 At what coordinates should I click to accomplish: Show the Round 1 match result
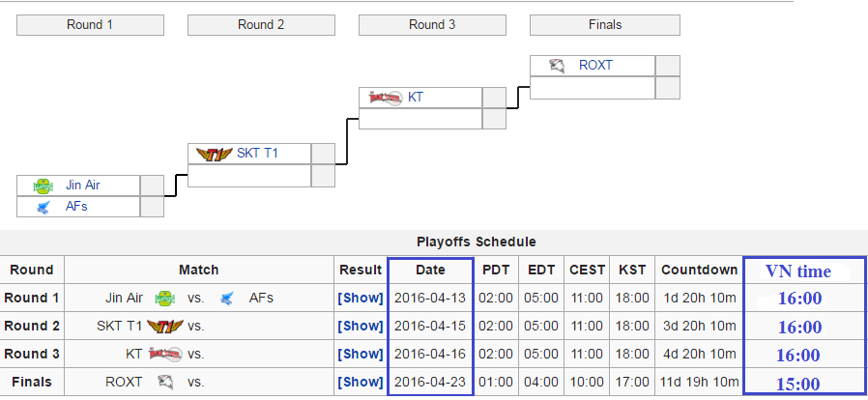tap(361, 299)
